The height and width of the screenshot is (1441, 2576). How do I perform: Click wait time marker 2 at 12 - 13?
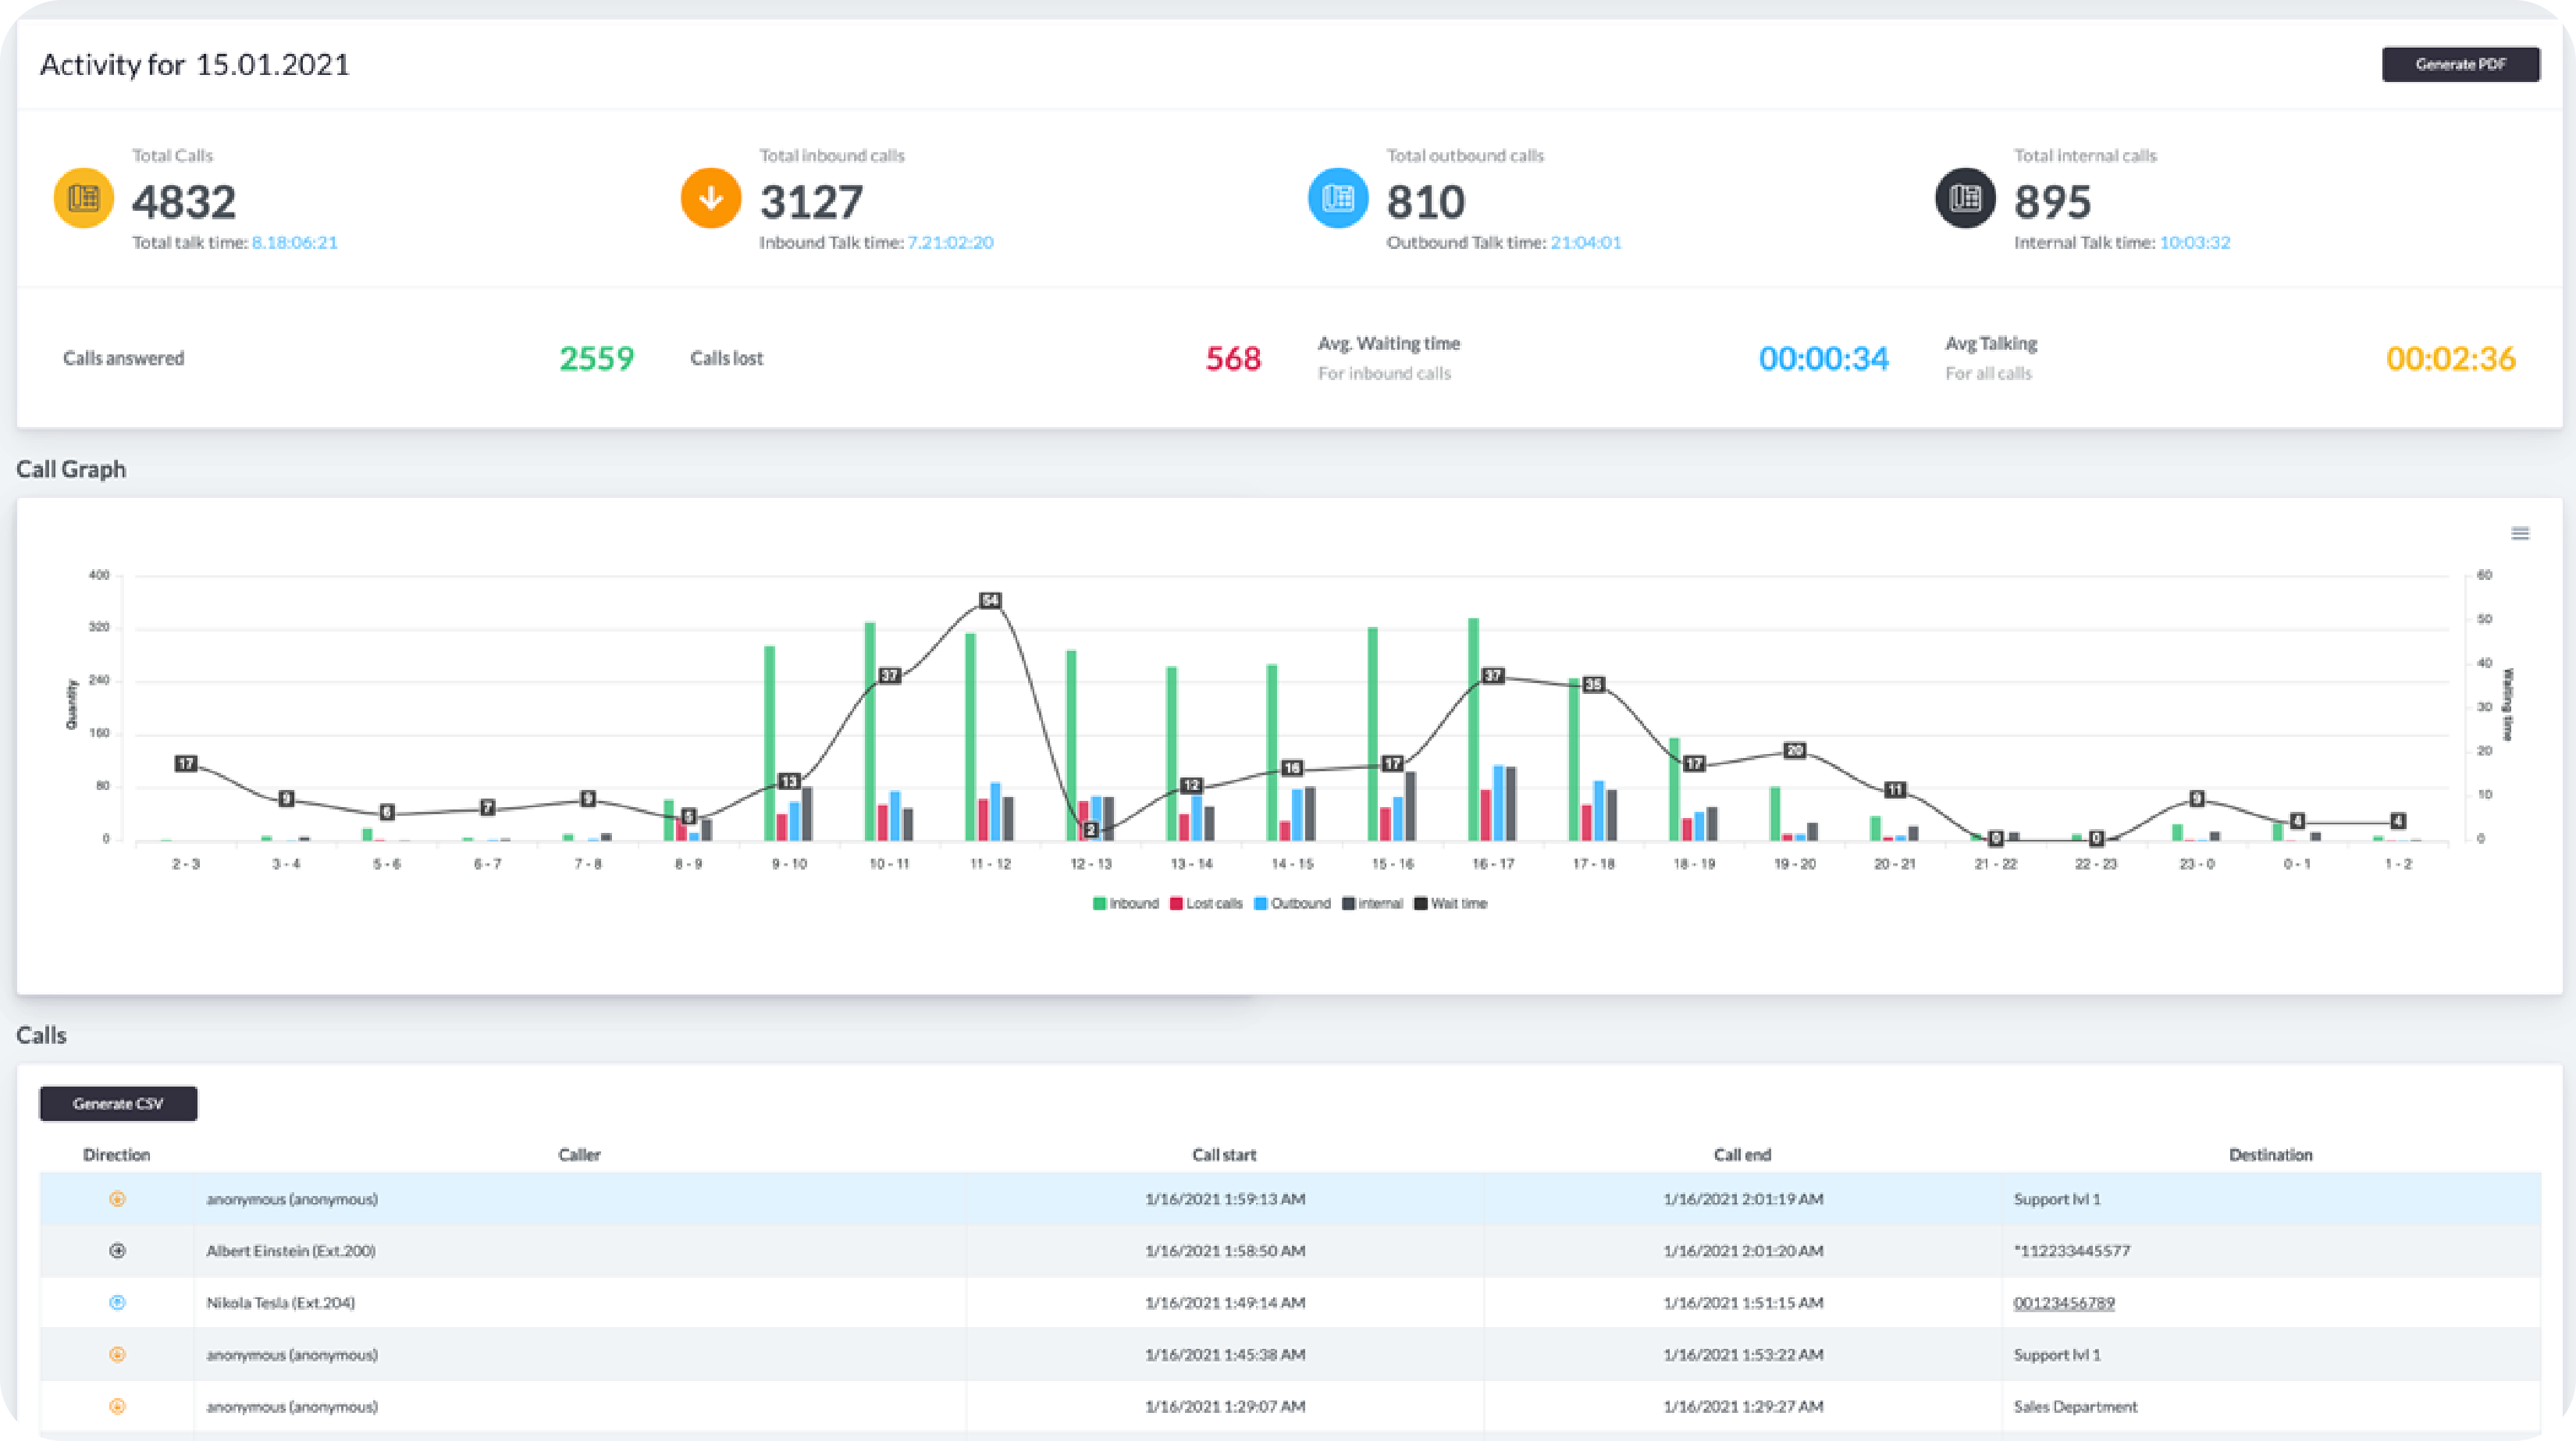1091,830
